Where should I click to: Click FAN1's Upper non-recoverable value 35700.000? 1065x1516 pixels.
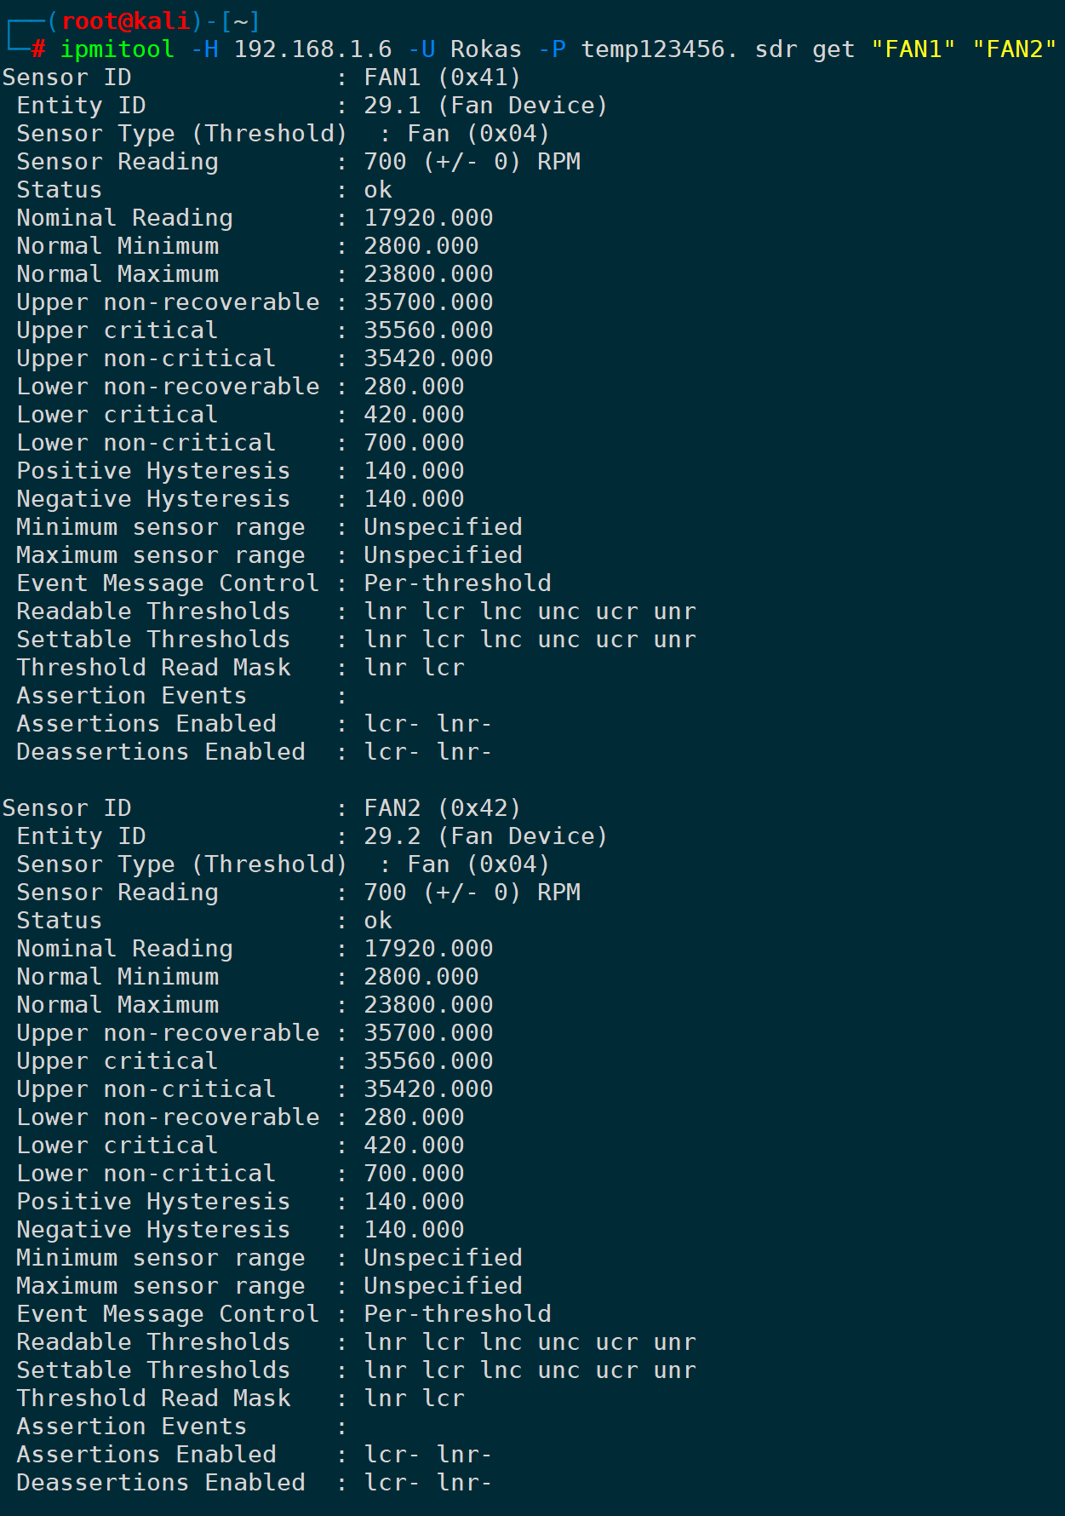[x=428, y=302]
